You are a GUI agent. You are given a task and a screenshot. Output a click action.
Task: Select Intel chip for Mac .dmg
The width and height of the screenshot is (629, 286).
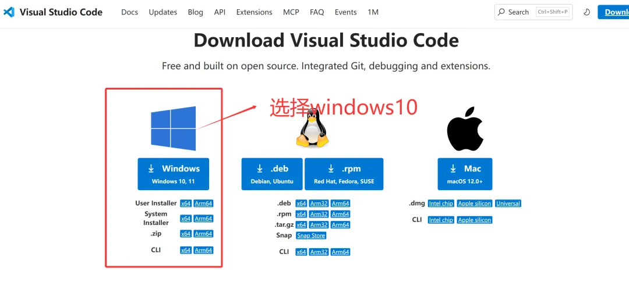pyautogui.click(x=441, y=203)
